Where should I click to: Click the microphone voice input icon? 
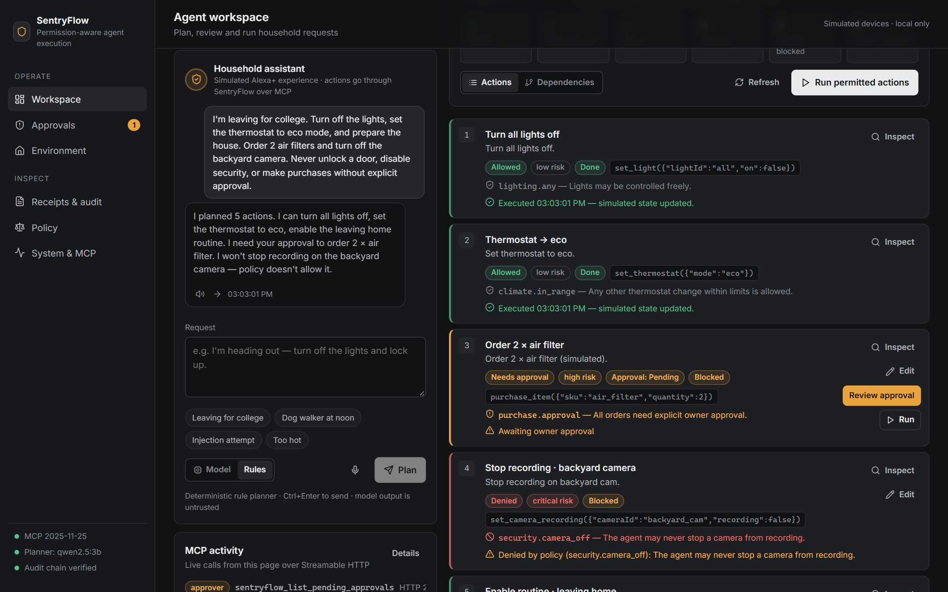(355, 470)
